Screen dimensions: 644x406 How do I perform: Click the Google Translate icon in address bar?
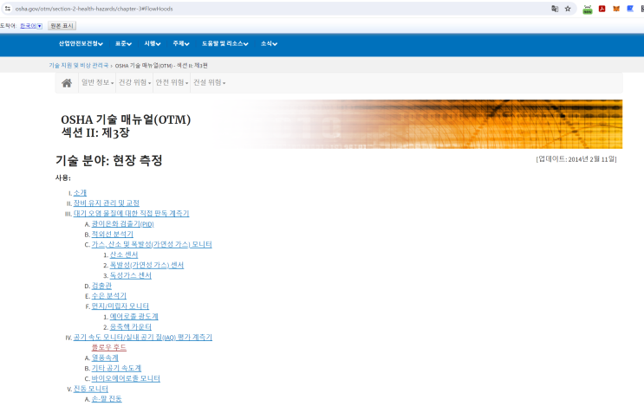click(x=555, y=9)
